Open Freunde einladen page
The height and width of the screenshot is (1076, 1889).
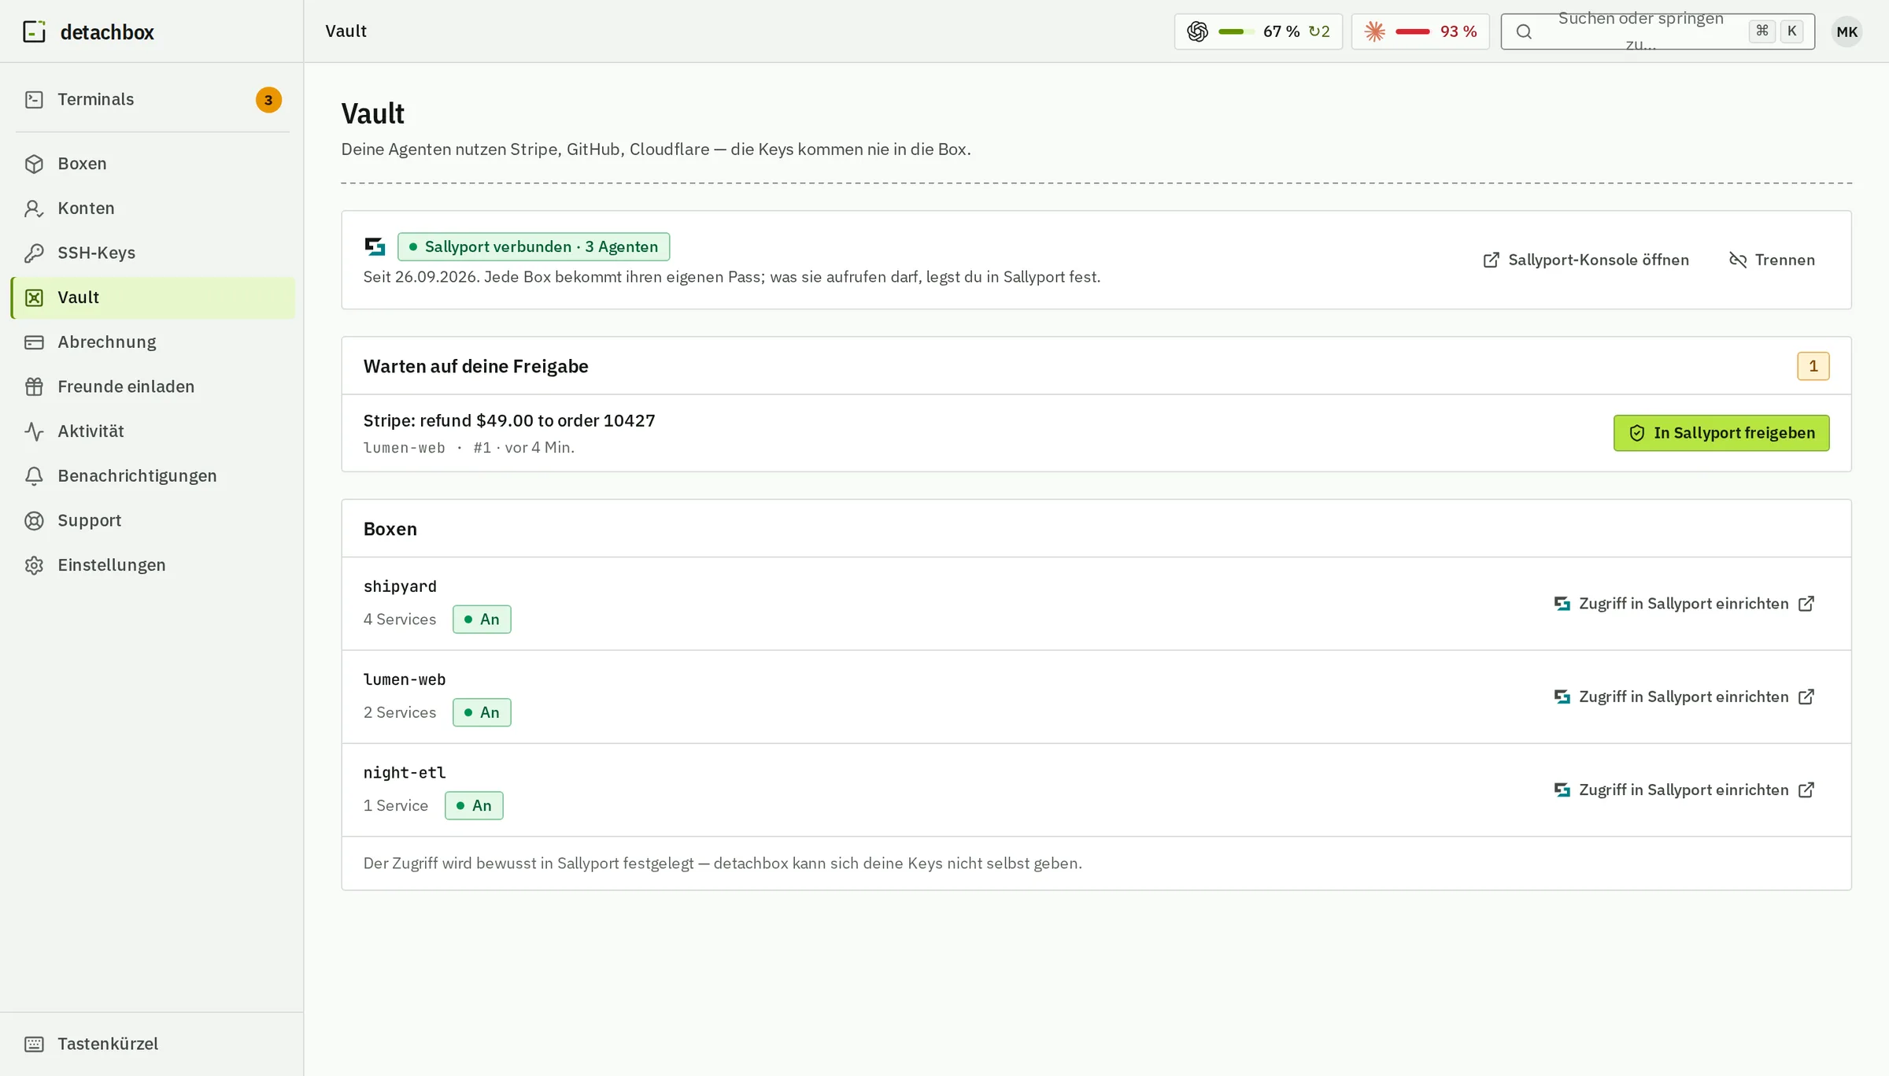pos(153,386)
